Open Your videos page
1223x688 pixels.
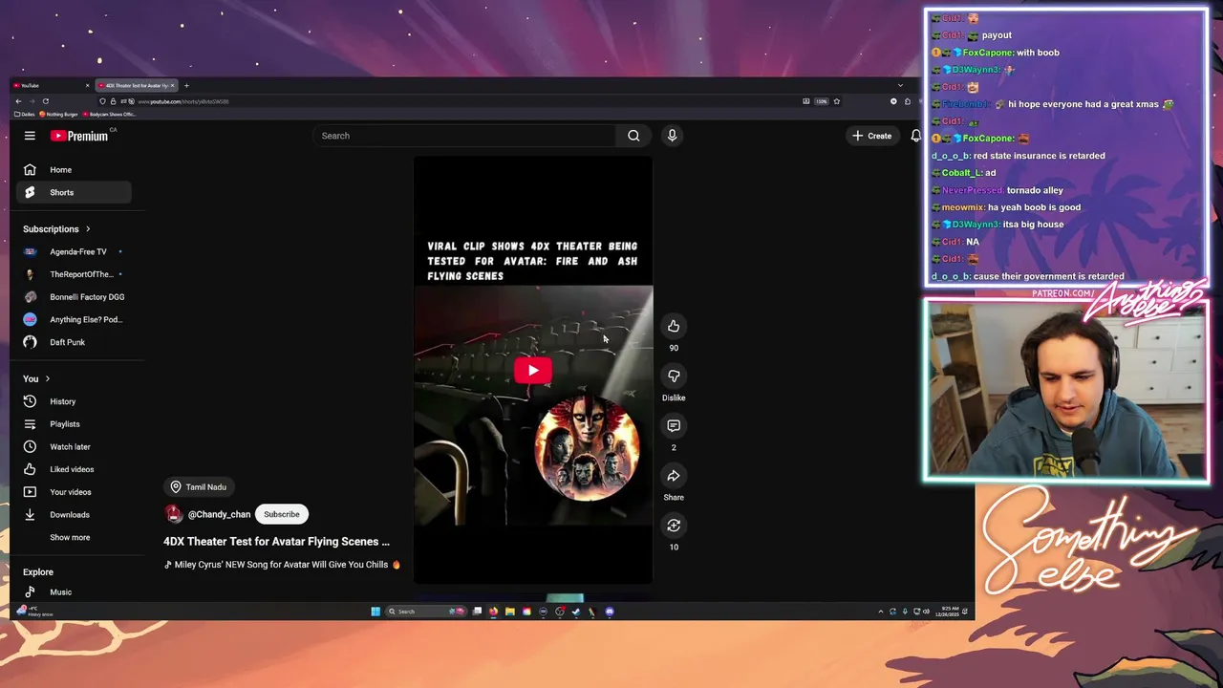tap(74, 492)
